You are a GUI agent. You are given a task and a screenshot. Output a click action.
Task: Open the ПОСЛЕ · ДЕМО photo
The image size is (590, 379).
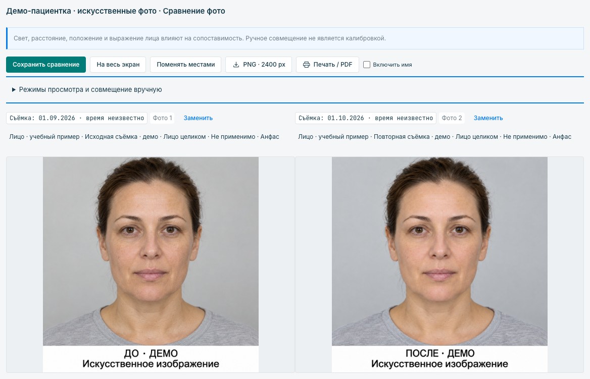click(x=439, y=264)
